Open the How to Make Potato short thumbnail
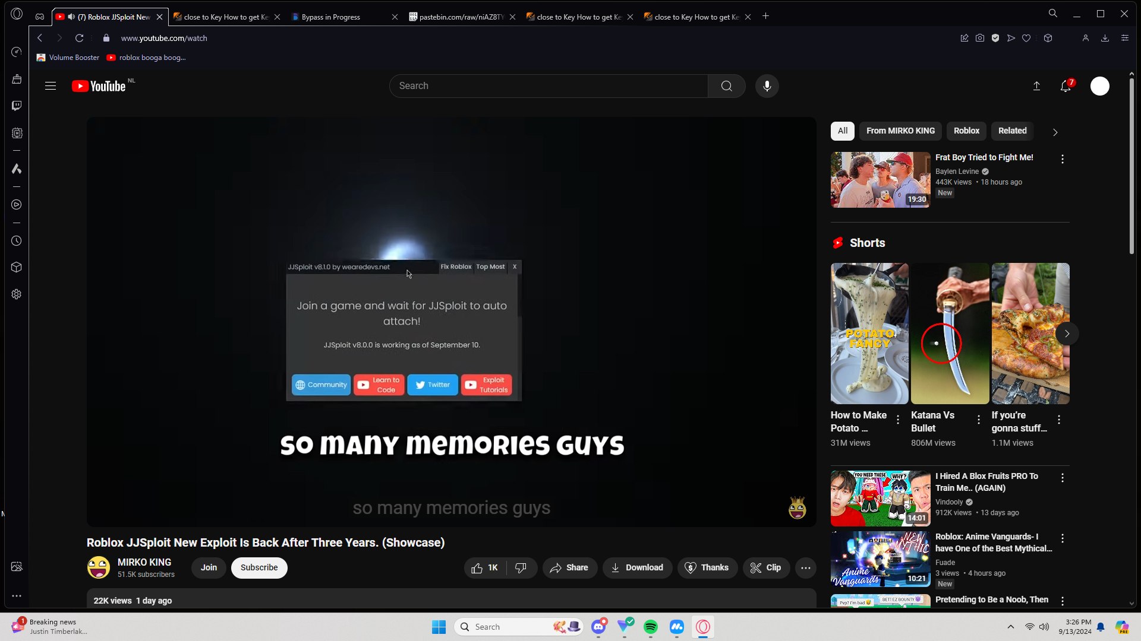The height and width of the screenshot is (641, 1141). (869, 334)
